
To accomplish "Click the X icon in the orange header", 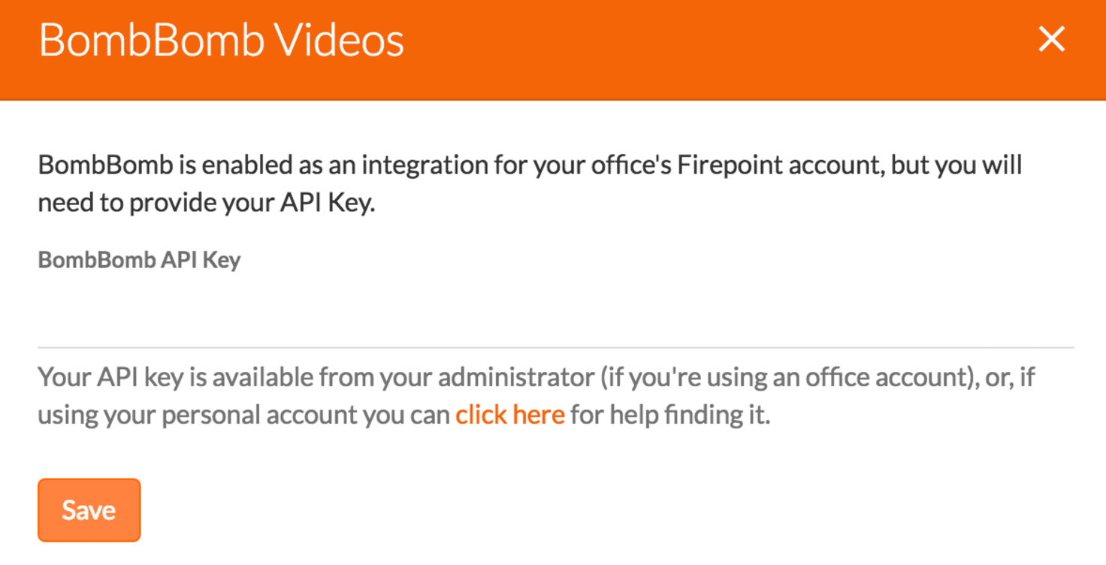I will click(1051, 39).
